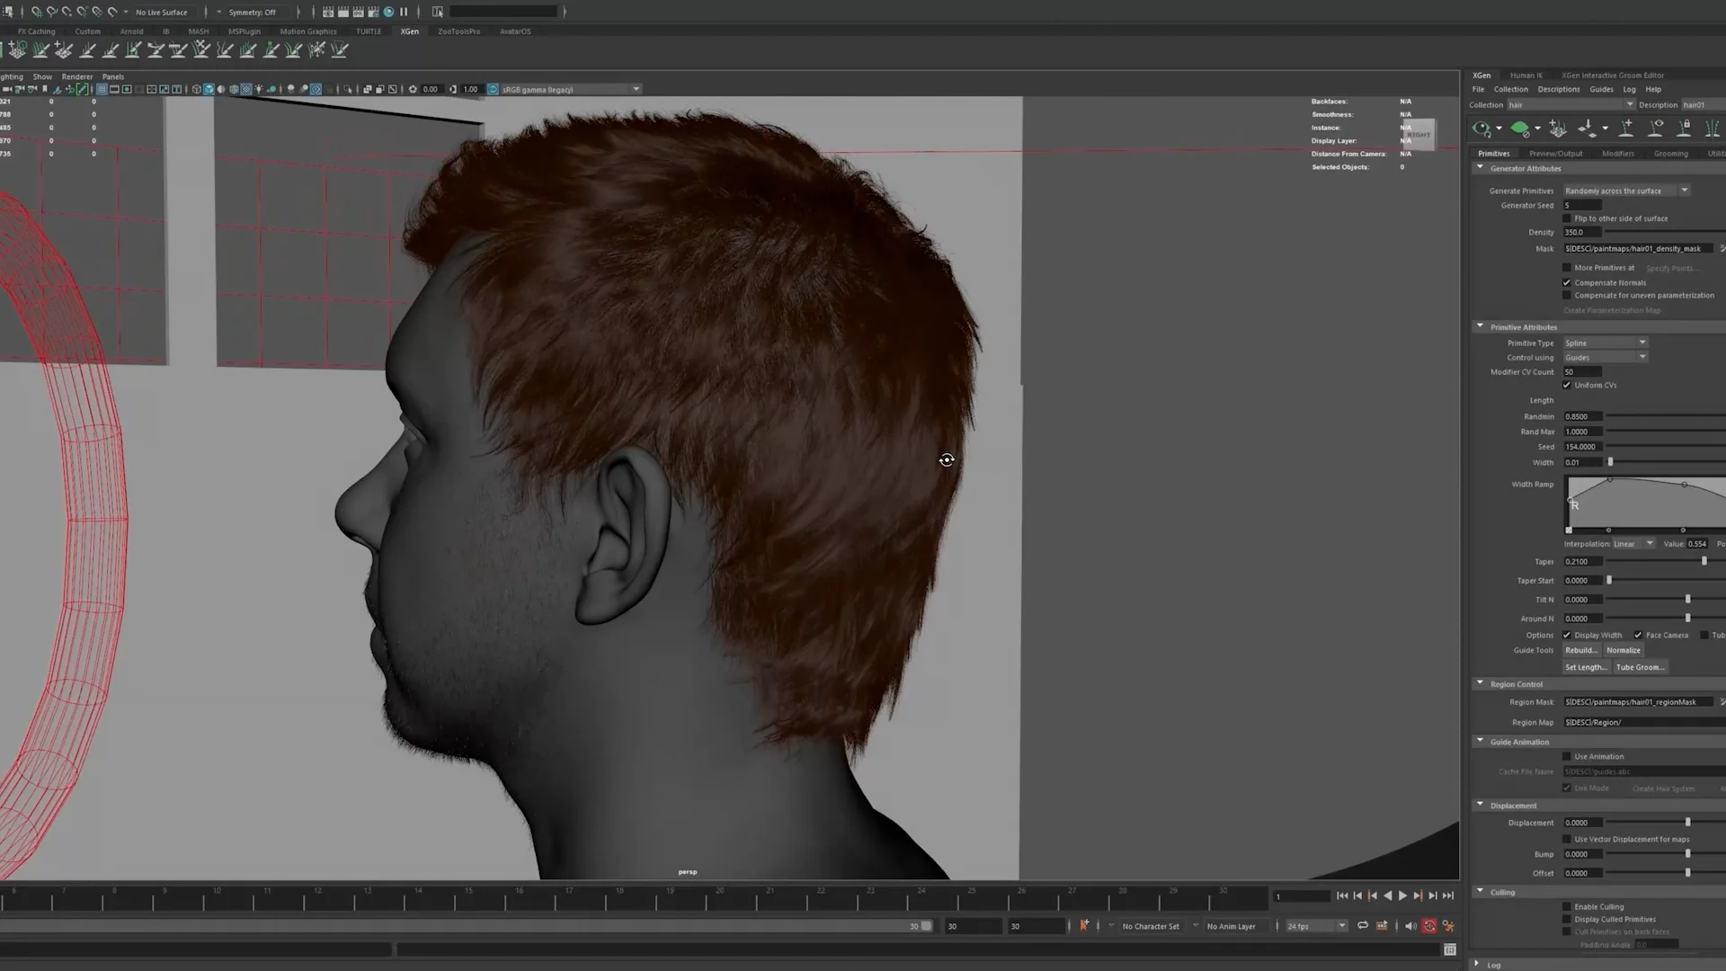Open the 24 fps frame rate dropdown
The image size is (1726, 971).
pyautogui.click(x=1316, y=926)
